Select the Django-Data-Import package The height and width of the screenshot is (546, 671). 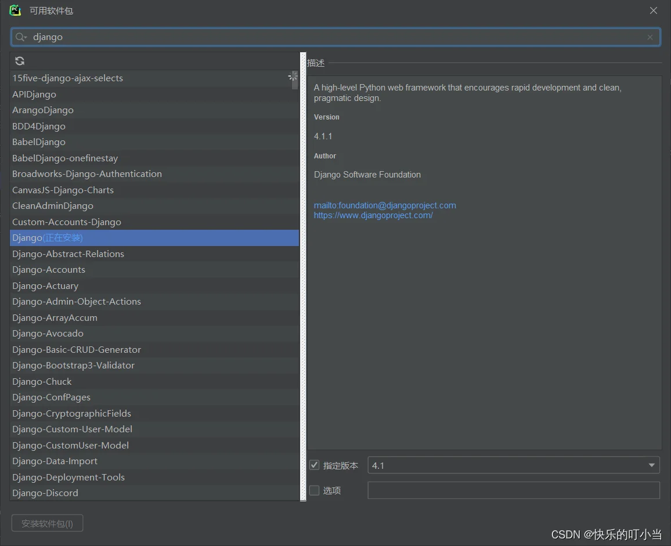tap(154, 461)
